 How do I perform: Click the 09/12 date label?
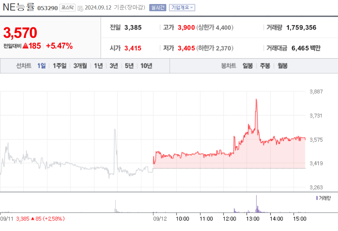click(160, 219)
